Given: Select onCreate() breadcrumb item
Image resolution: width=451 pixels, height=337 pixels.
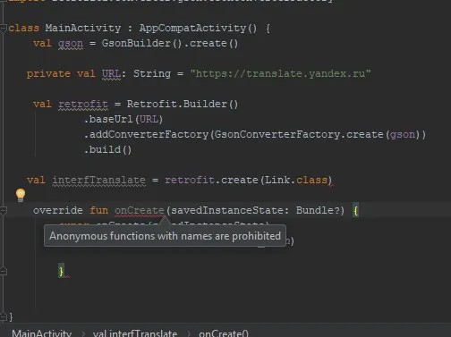Looking at the screenshot, I should [x=224, y=333].
